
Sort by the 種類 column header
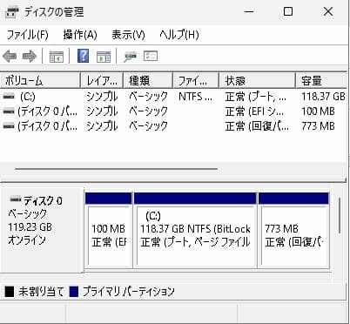[x=148, y=80]
